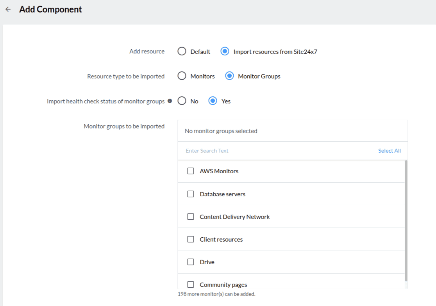The width and height of the screenshot is (436, 306).
Task: Check the Drive monitor group
Action: 191,262
